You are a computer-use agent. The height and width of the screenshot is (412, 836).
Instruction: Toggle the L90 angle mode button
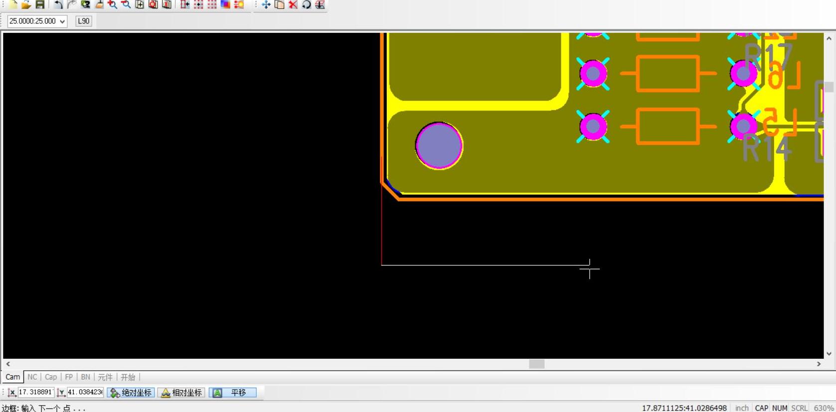pos(83,21)
